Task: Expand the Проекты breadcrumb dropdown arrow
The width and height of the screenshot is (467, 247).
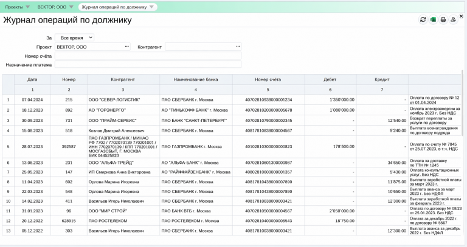Action: pos(28,7)
